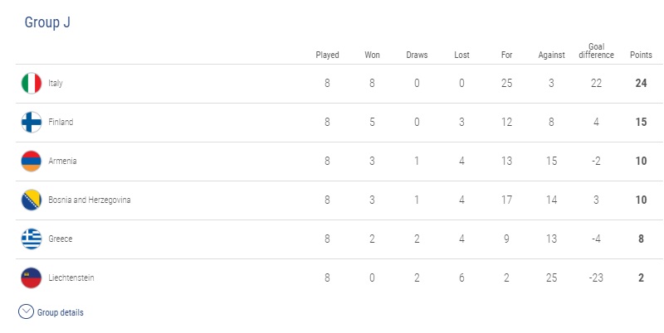Click the Points column header

click(641, 55)
